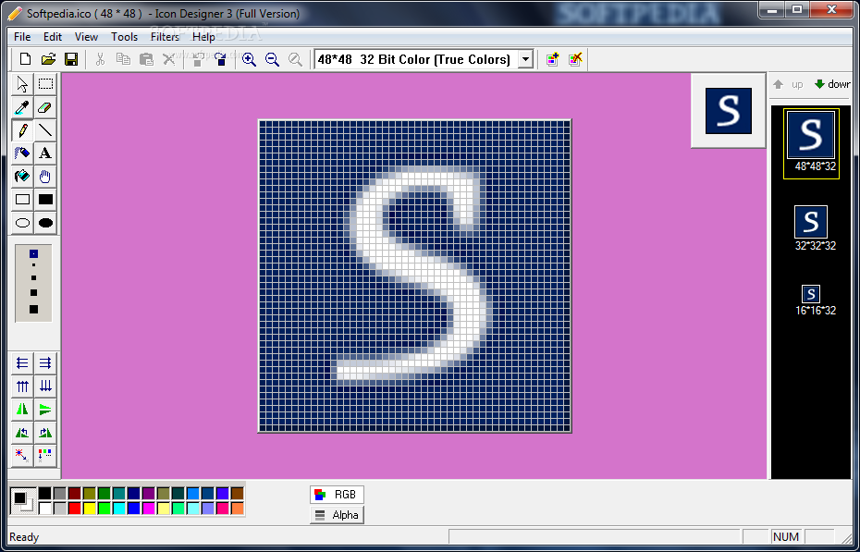Select the Text tool
860x552 pixels.
point(45,153)
